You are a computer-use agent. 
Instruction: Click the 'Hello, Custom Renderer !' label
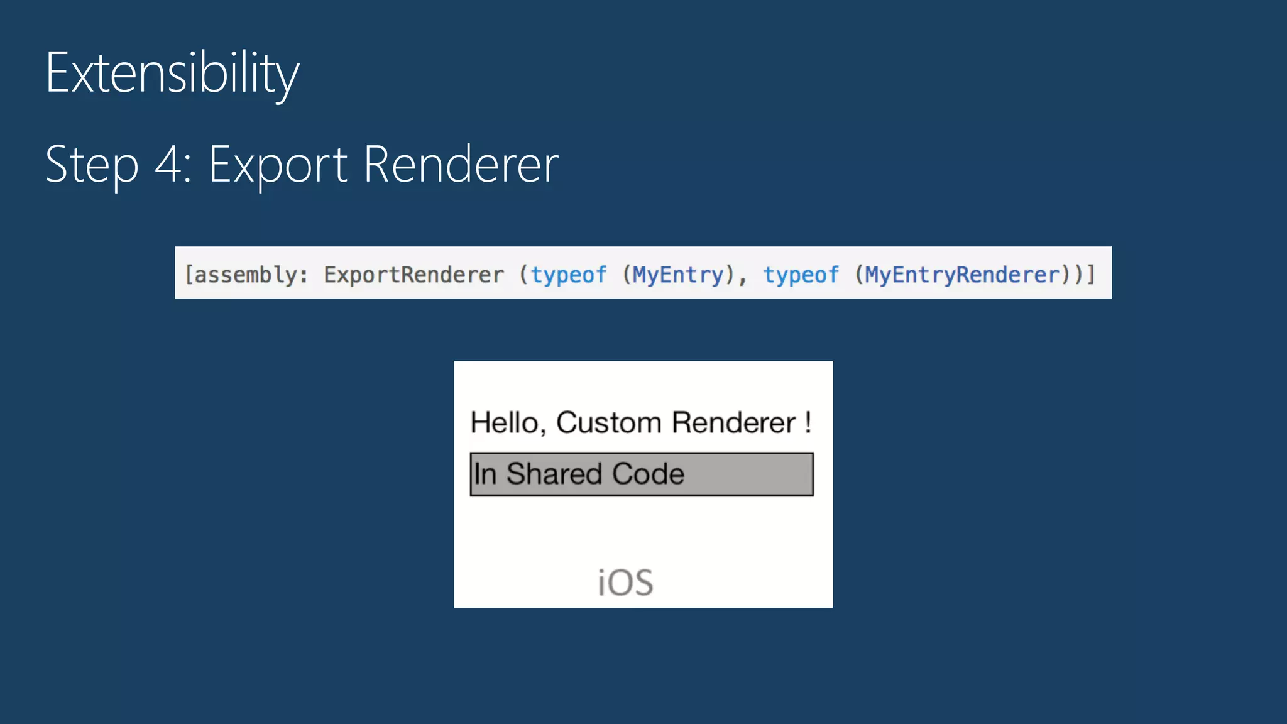pyautogui.click(x=641, y=422)
